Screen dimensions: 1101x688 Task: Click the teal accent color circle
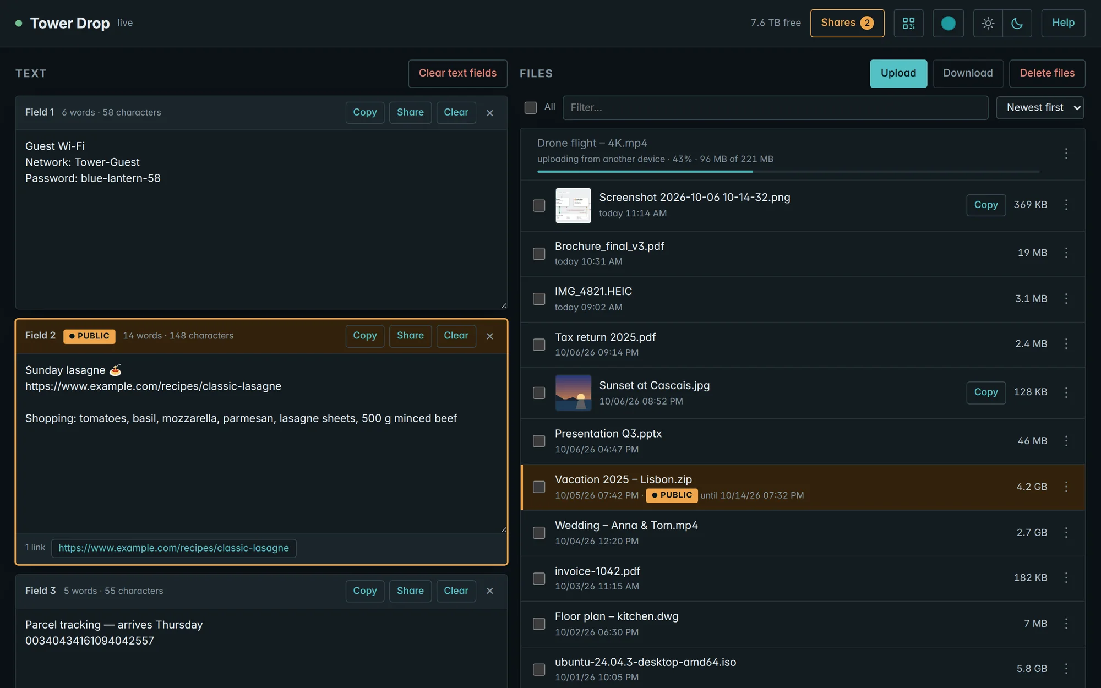click(948, 23)
